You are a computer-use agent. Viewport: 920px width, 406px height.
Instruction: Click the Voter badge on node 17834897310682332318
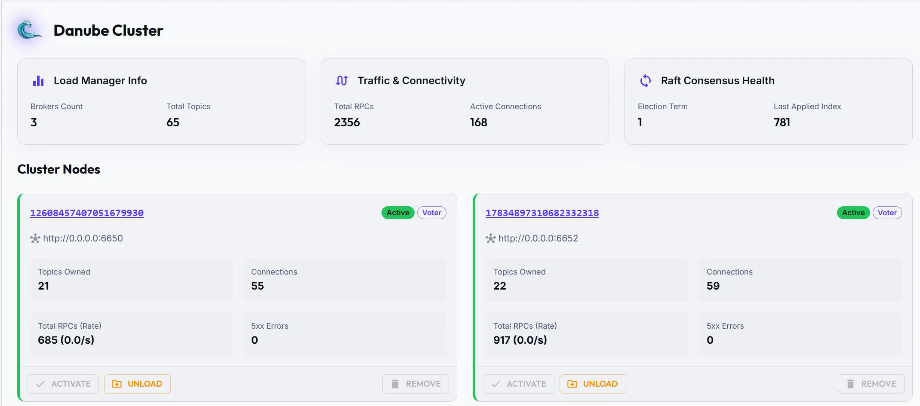pos(887,213)
